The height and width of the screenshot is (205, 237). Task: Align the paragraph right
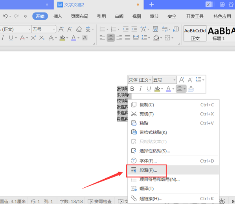pyautogui.click(x=119, y=38)
